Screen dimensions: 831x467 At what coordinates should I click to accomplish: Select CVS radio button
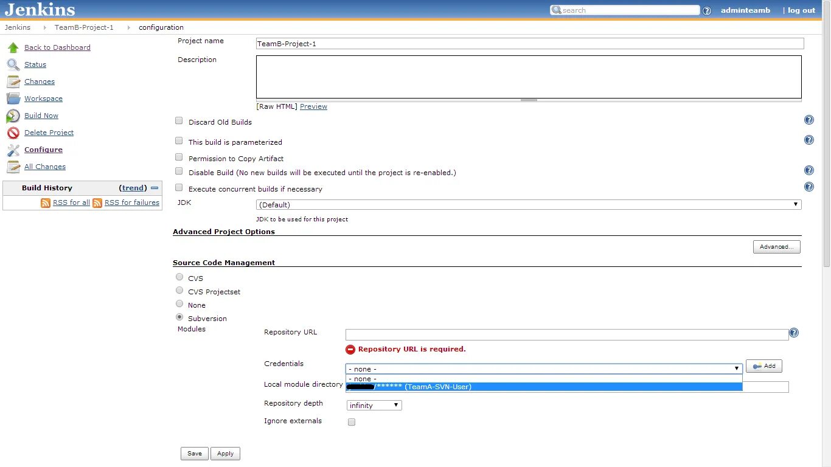(x=179, y=277)
